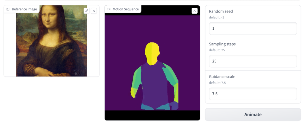The image size is (307, 127).
Task: Click the "Motion Sequence" label text
Action: [126, 9]
